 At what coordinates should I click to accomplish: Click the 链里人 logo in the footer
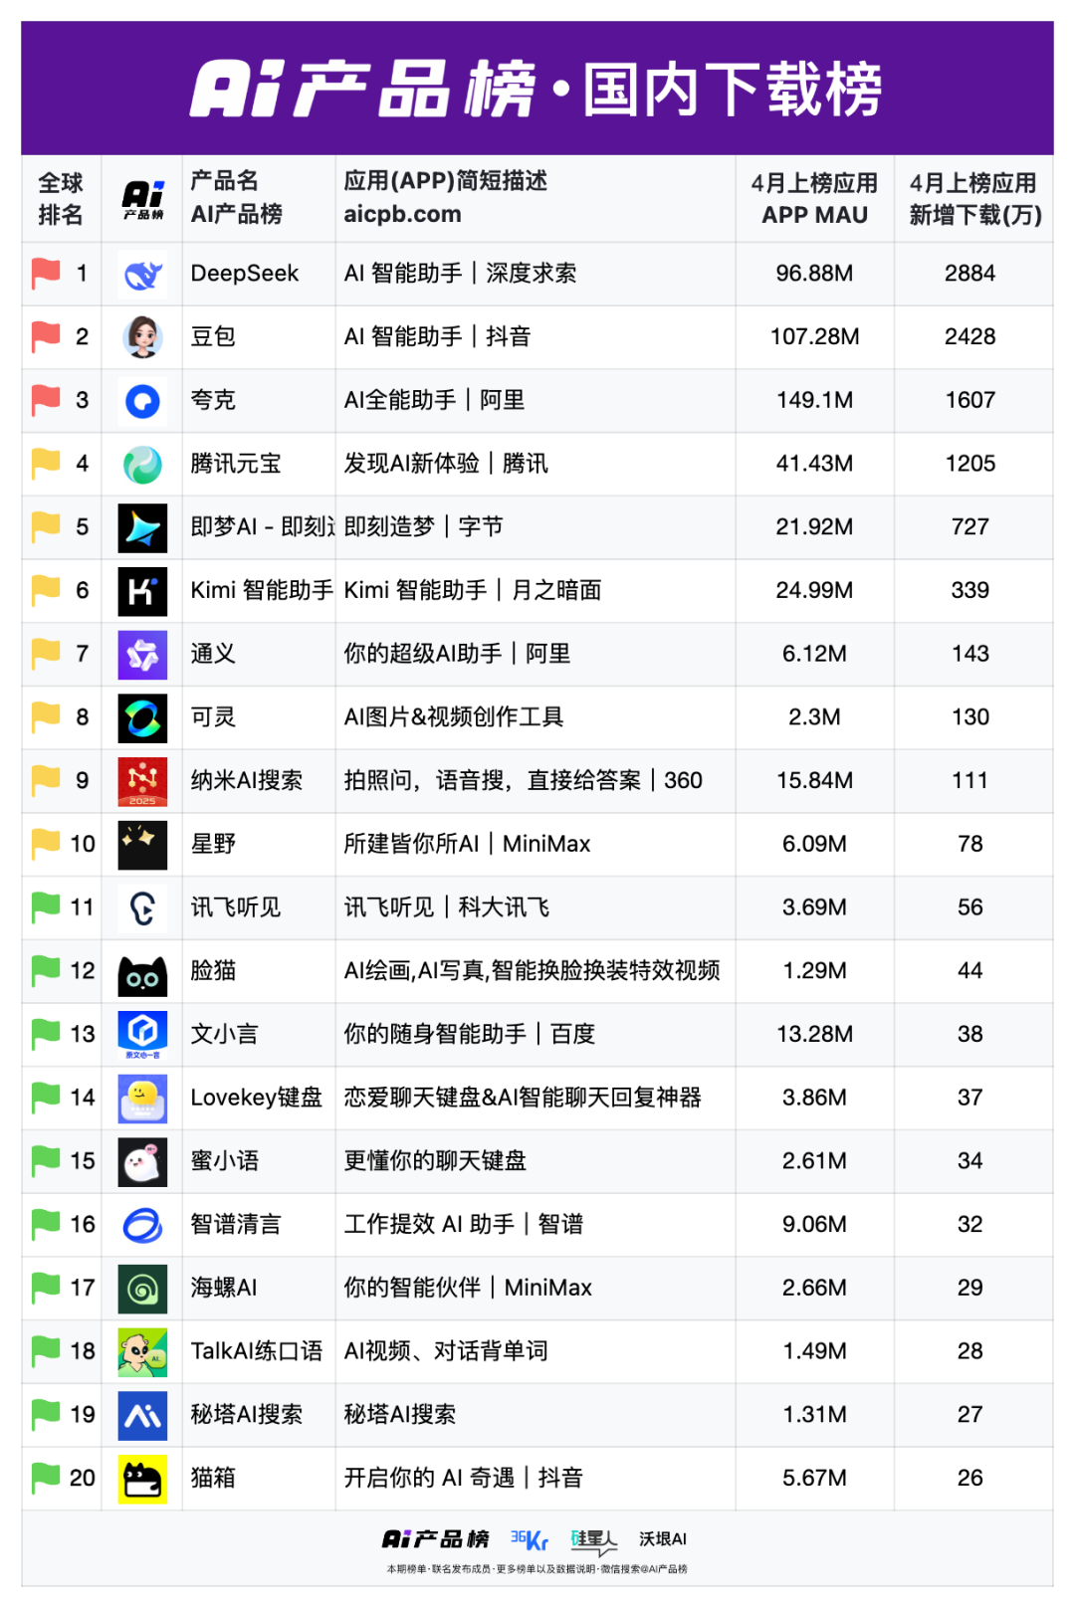pyautogui.click(x=594, y=1541)
